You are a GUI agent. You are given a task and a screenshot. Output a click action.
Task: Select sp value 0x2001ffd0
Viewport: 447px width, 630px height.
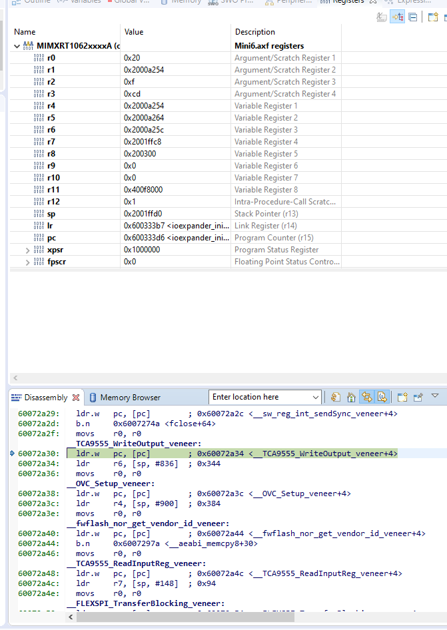click(143, 214)
